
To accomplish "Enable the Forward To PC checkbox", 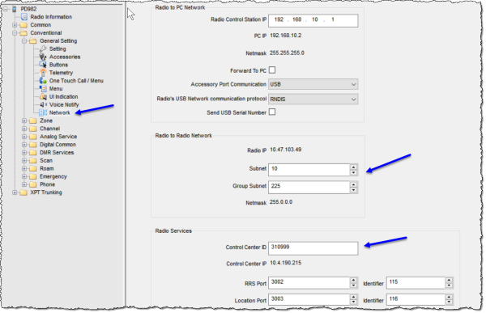I will tap(272, 70).
